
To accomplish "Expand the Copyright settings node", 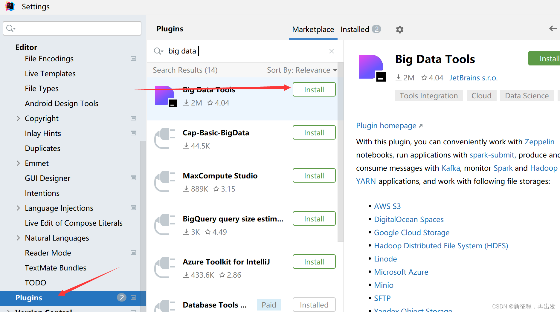I will (18, 118).
